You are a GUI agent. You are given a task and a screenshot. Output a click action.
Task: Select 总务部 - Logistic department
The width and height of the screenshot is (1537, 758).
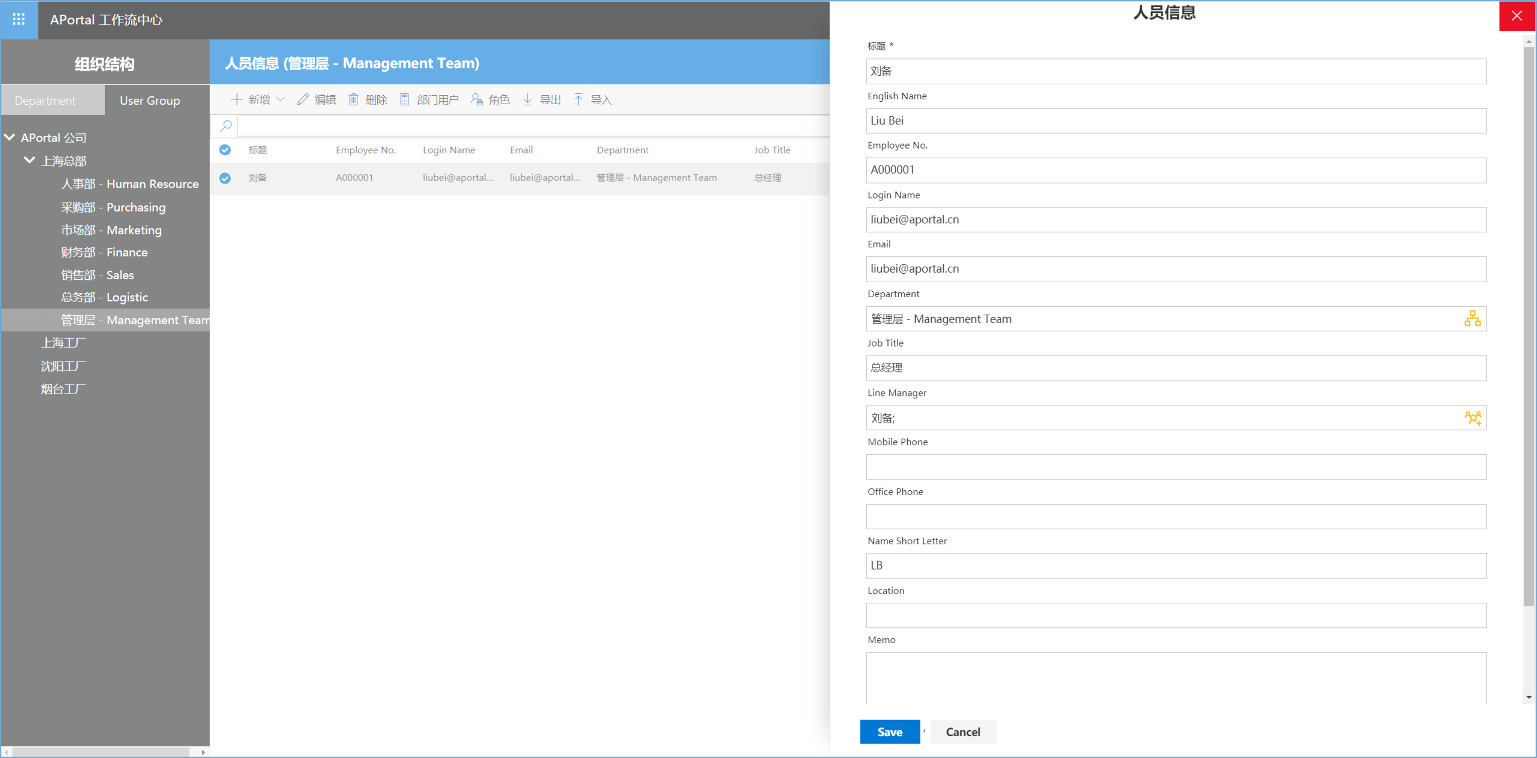click(104, 297)
